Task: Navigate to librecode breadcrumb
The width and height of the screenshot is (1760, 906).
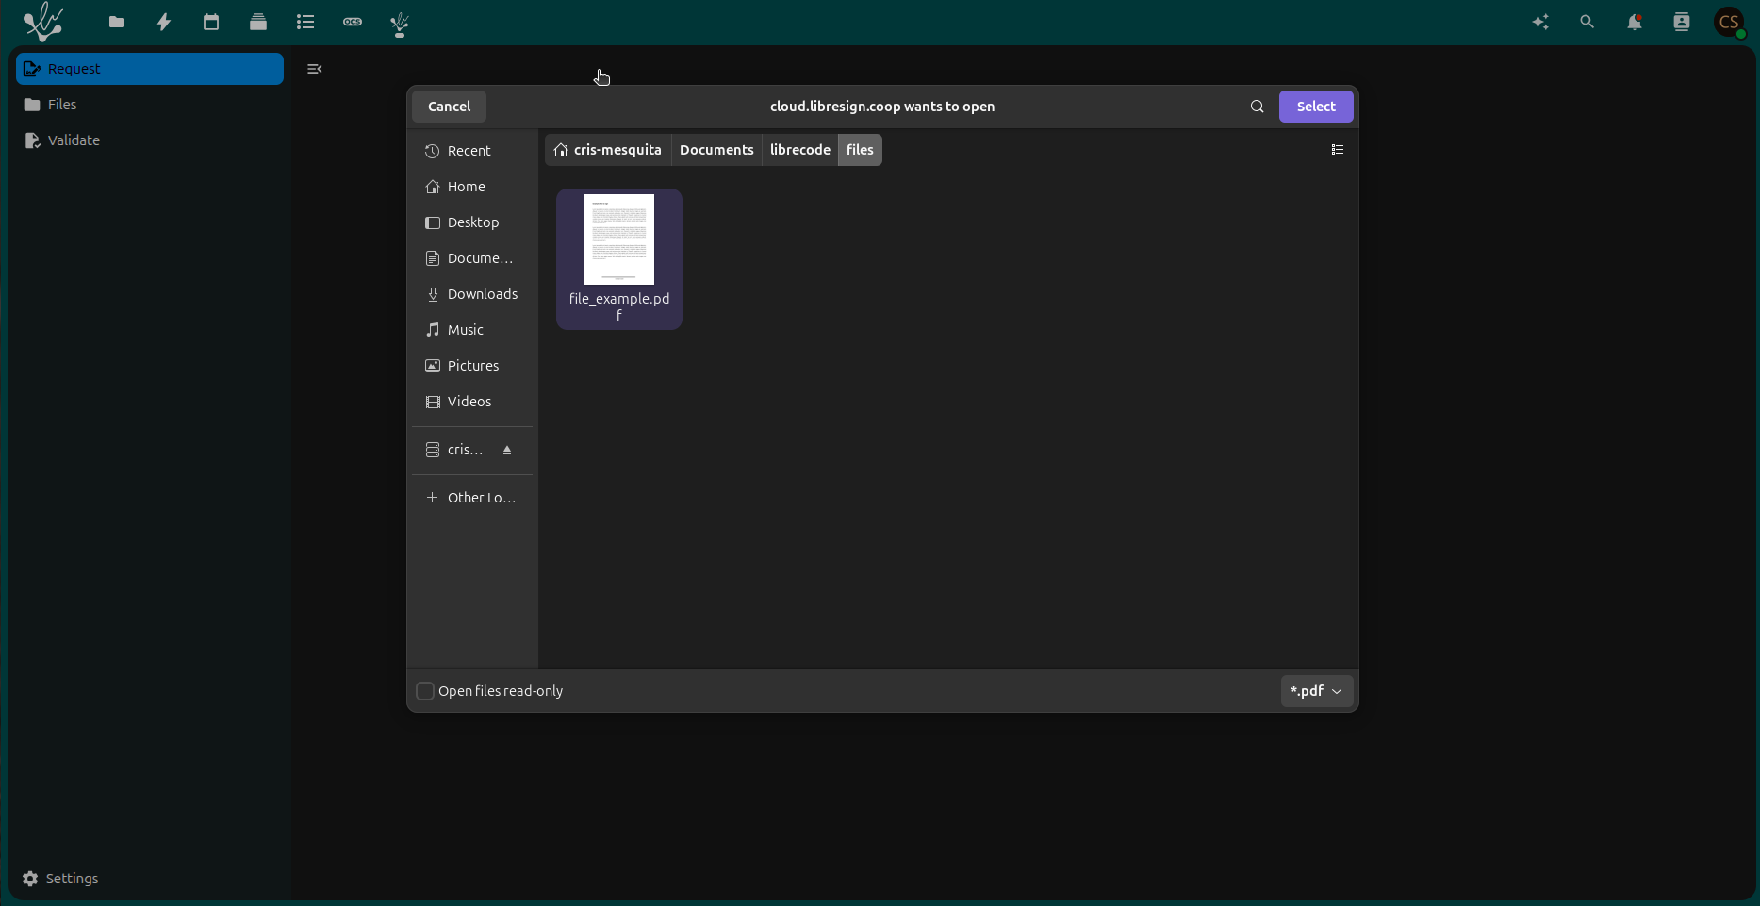Action: (x=799, y=150)
